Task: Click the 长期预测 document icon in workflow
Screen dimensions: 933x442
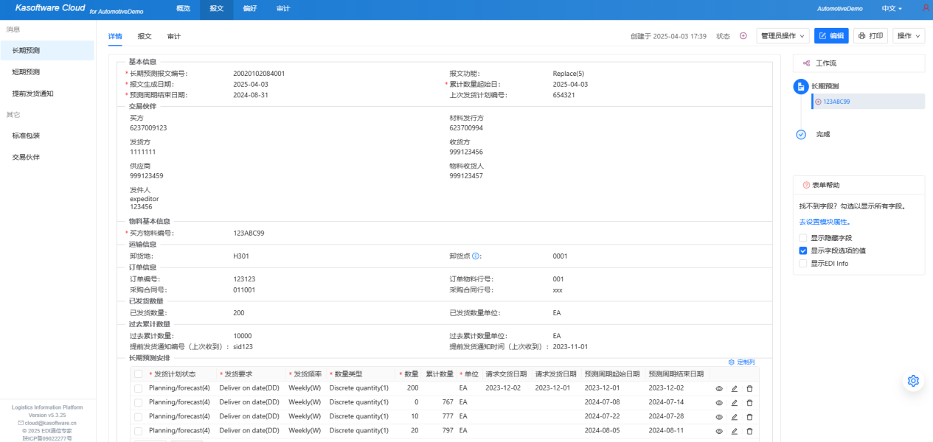Action: point(800,87)
